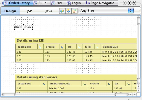Open the tab list dropdown arrow
The height and width of the screenshot is (100, 142).
[134, 3]
